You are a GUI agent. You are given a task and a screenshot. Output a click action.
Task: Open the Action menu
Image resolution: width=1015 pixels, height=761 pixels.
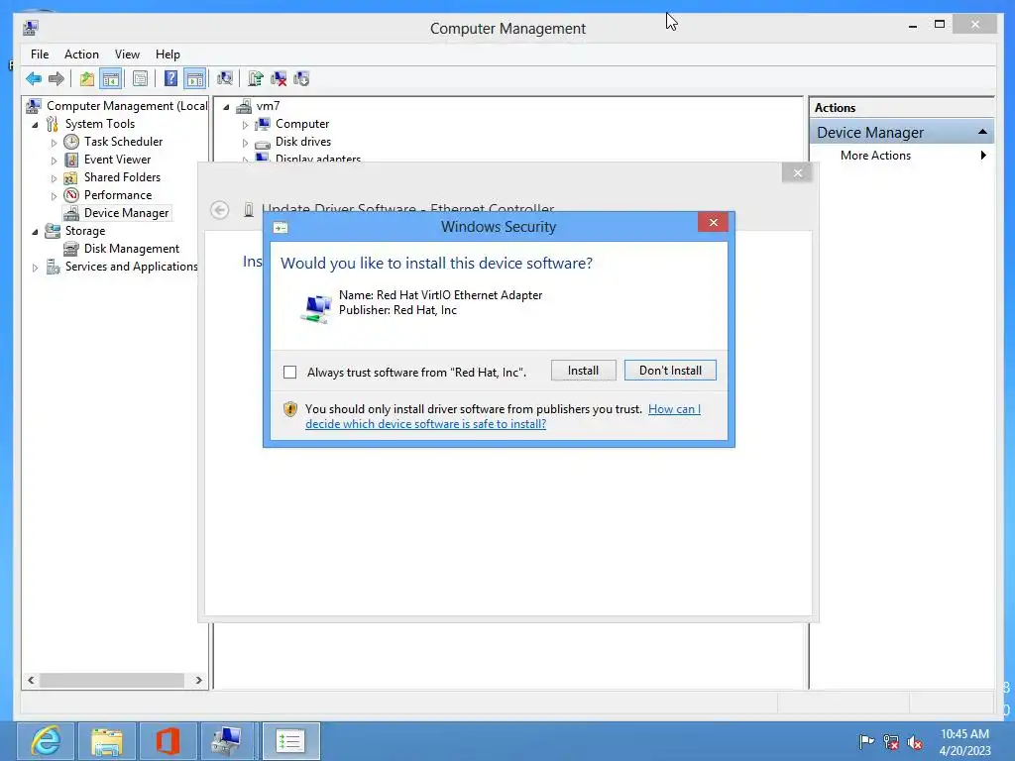click(81, 54)
